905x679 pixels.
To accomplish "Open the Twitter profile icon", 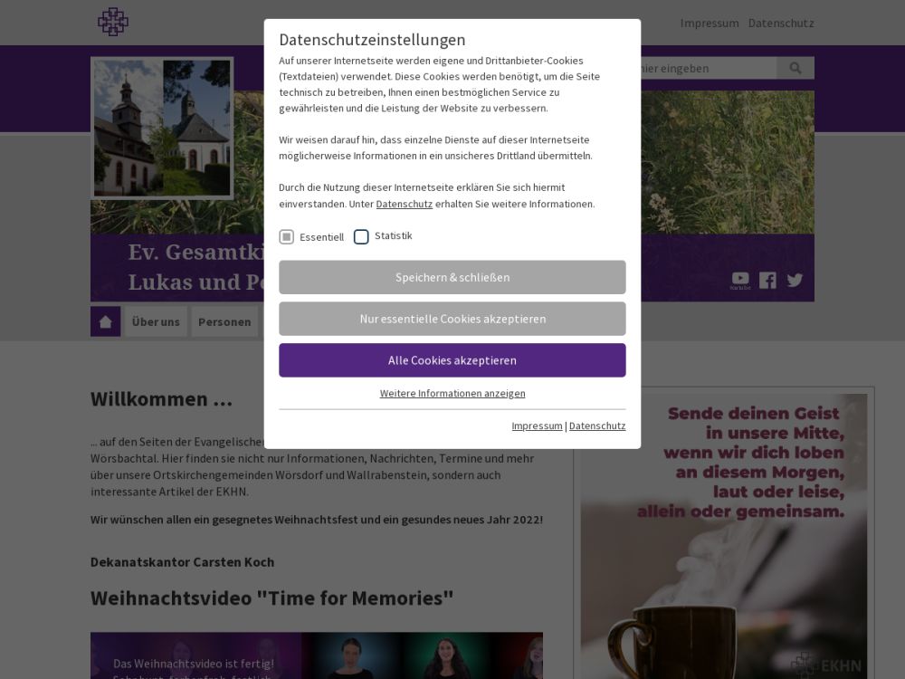I will [795, 280].
